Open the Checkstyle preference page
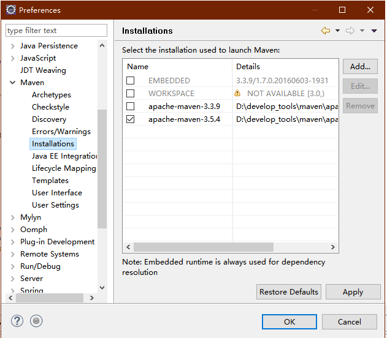The image size is (387, 338). pyautogui.click(x=50, y=107)
